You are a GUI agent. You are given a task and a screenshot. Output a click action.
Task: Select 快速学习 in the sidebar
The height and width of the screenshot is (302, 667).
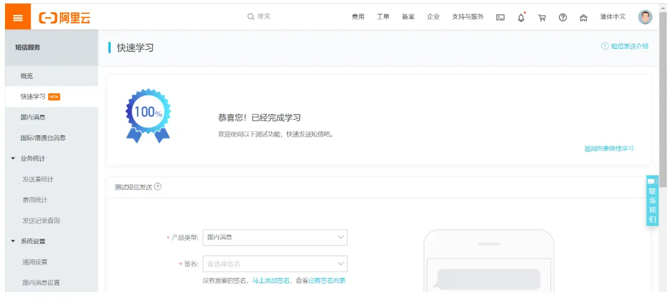pyautogui.click(x=52, y=97)
